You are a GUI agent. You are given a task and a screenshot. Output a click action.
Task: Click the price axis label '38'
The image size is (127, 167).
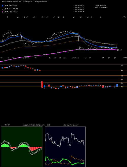122,79
